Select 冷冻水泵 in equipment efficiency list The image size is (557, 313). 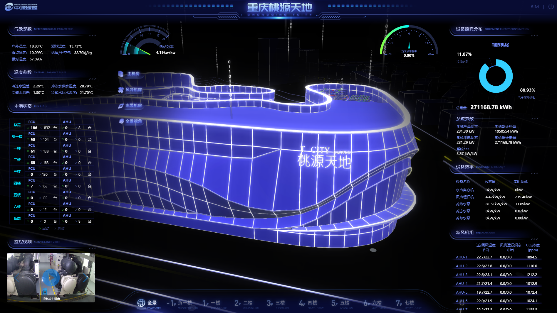pos(463,211)
